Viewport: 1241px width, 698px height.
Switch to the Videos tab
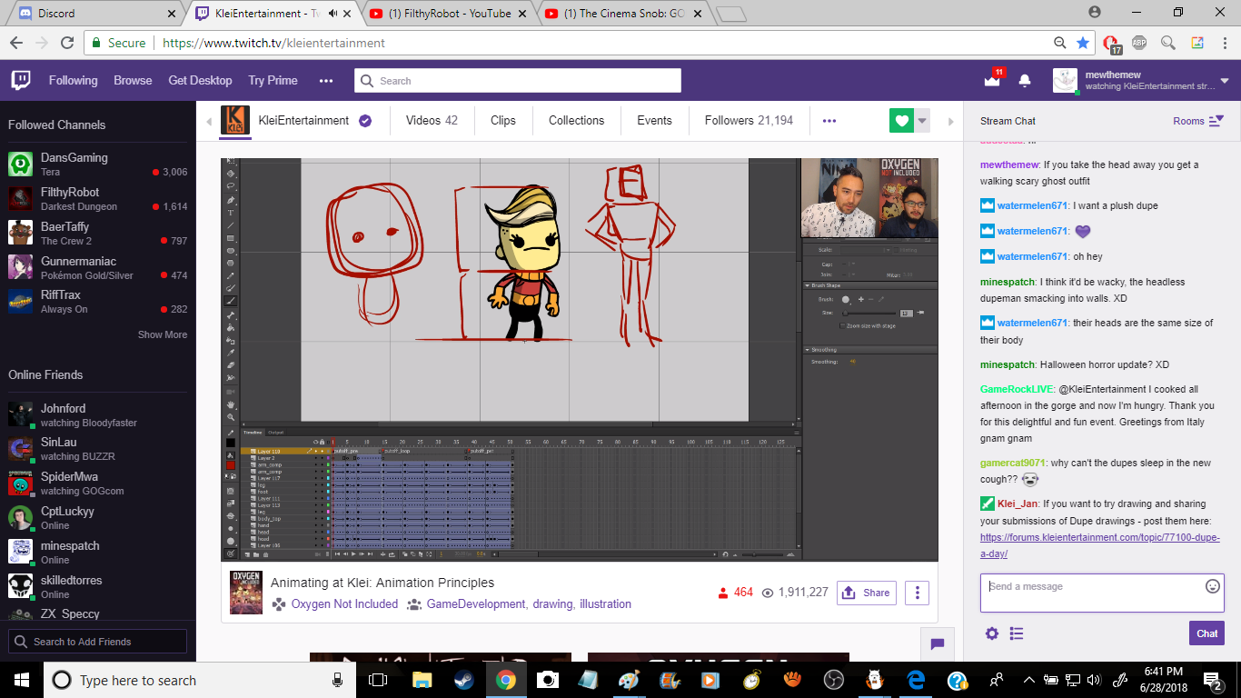(x=432, y=121)
